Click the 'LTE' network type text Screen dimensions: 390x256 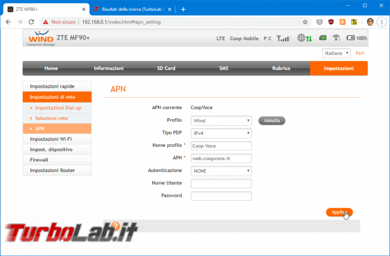(221, 38)
